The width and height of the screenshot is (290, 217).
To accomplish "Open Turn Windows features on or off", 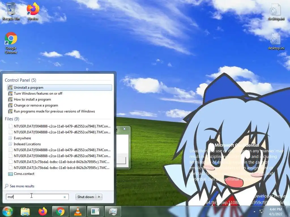I will pos(59,93).
